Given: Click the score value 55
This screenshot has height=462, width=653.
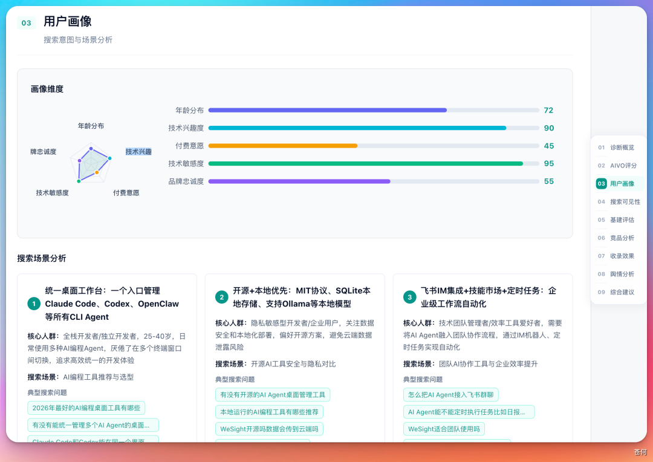Looking at the screenshot, I should pos(549,181).
